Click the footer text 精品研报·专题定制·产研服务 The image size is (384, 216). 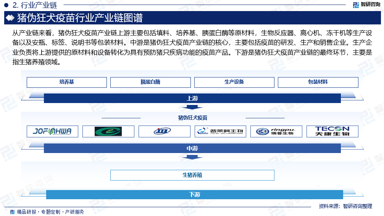(50, 212)
